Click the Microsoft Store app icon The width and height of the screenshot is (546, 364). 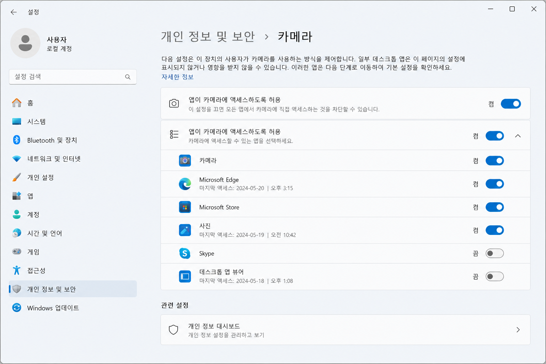coord(185,207)
